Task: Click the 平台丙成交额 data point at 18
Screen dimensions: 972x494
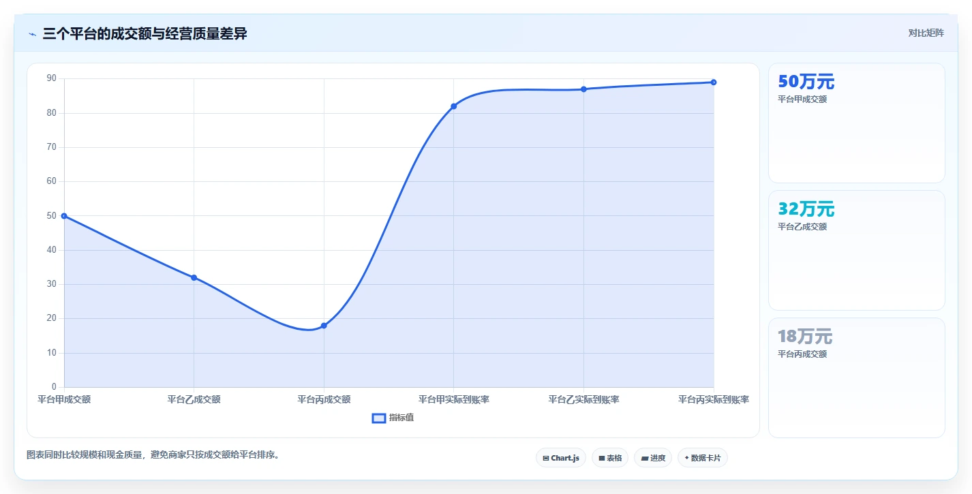Action: pyautogui.click(x=324, y=326)
